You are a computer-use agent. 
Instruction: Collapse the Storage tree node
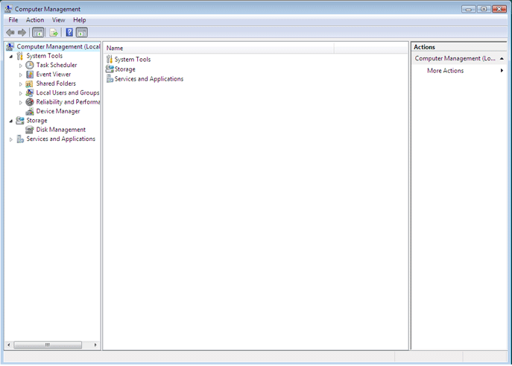pyautogui.click(x=11, y=121)
